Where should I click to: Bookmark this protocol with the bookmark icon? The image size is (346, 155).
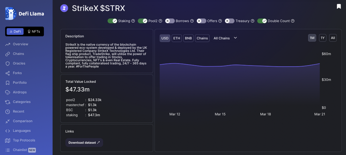click(x=339, y=6)
